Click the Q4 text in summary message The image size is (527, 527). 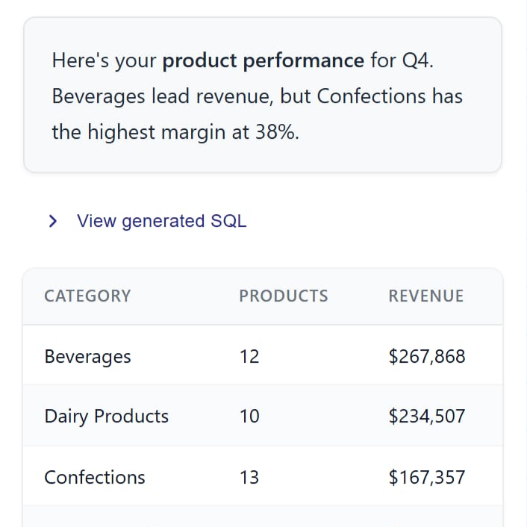[417, 60]
